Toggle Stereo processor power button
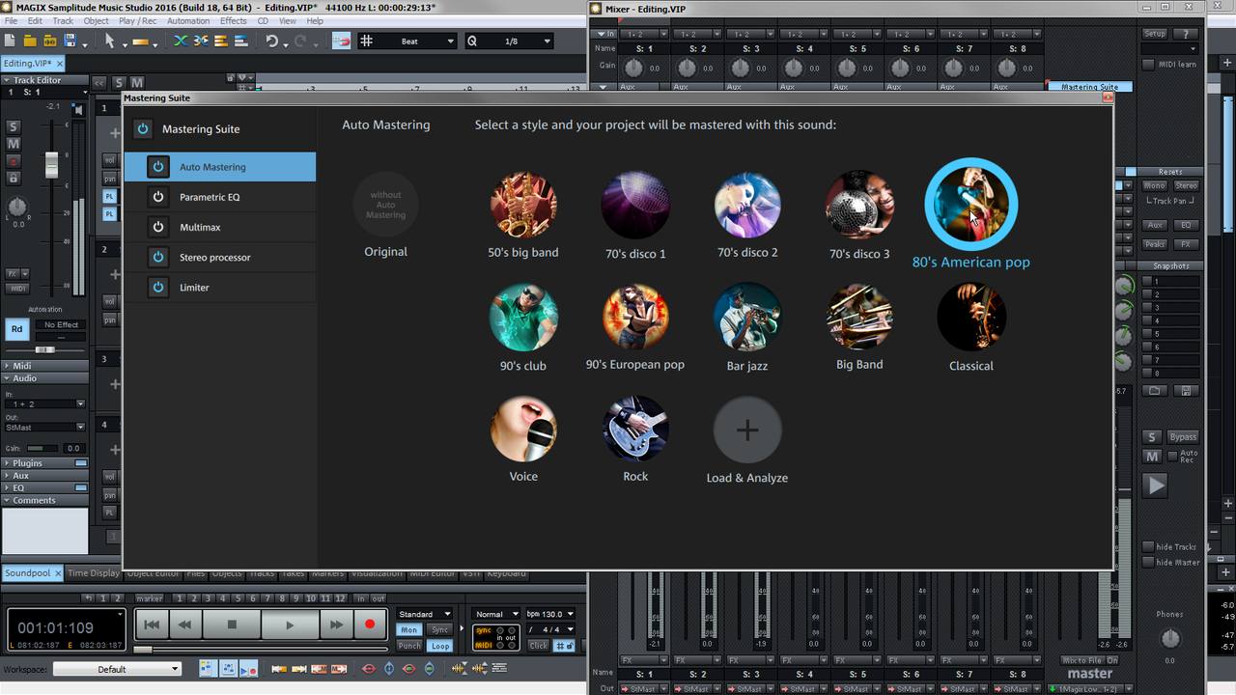Viewport: 1236px width, 695px height. click(x=158, y=257)
